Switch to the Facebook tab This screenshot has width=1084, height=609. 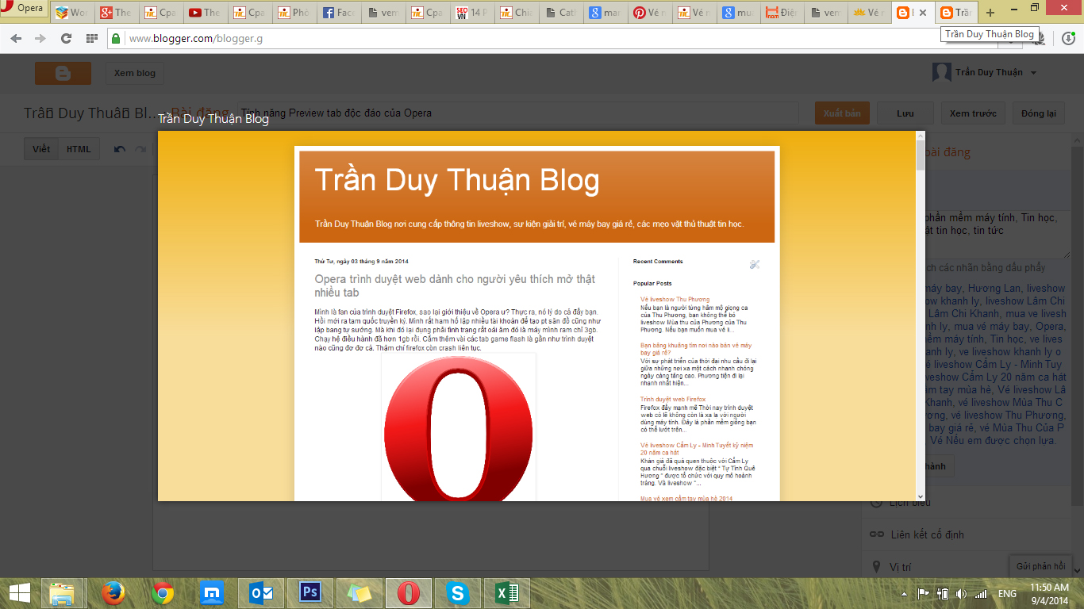coord(338,13)
